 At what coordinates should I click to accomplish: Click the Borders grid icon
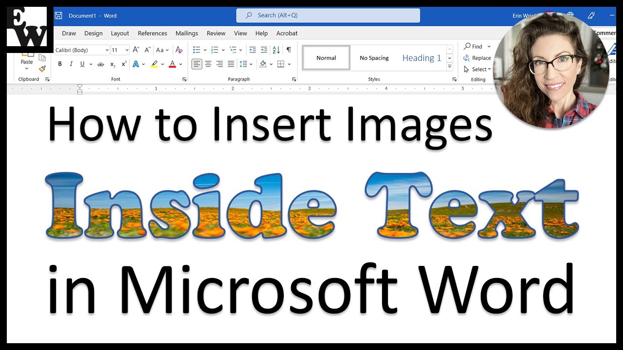pyautogui.click(x=281, y=64)
